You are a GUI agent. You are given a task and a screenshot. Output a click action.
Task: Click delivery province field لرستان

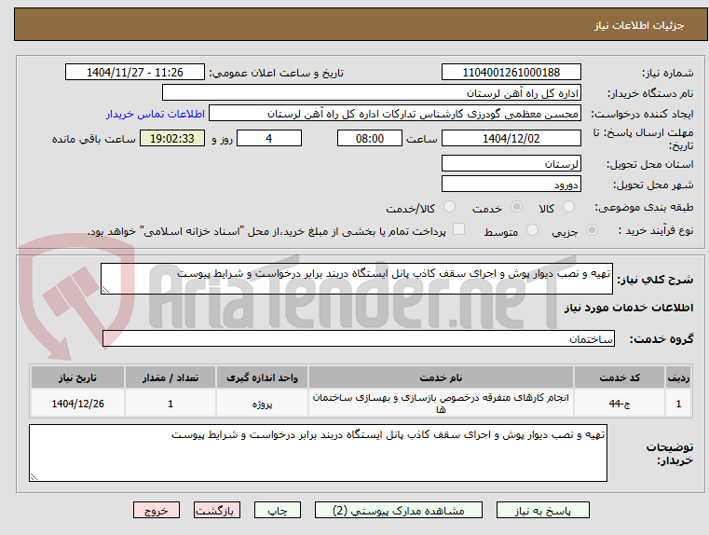pos(511,163)
